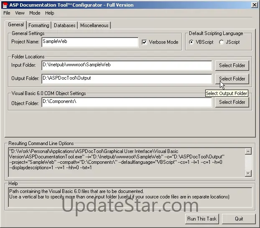Viewport: 260px width, 228px height.
Task: Click the Quit button
Action: tap(239, 219)
